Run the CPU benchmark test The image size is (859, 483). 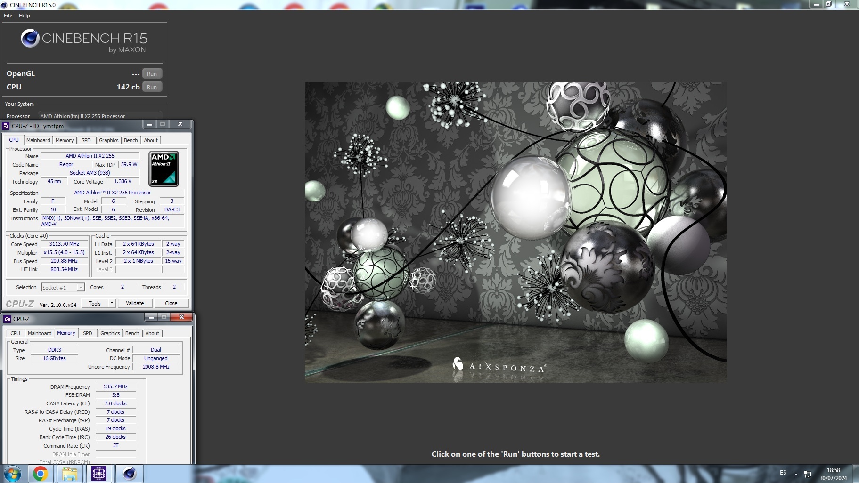152,87
